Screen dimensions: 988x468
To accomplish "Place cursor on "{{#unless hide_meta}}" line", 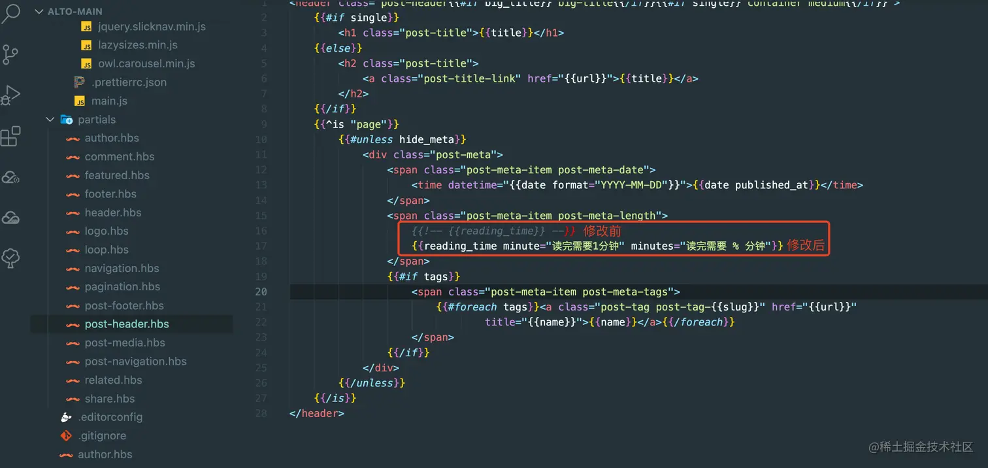I will click(403, 139).
